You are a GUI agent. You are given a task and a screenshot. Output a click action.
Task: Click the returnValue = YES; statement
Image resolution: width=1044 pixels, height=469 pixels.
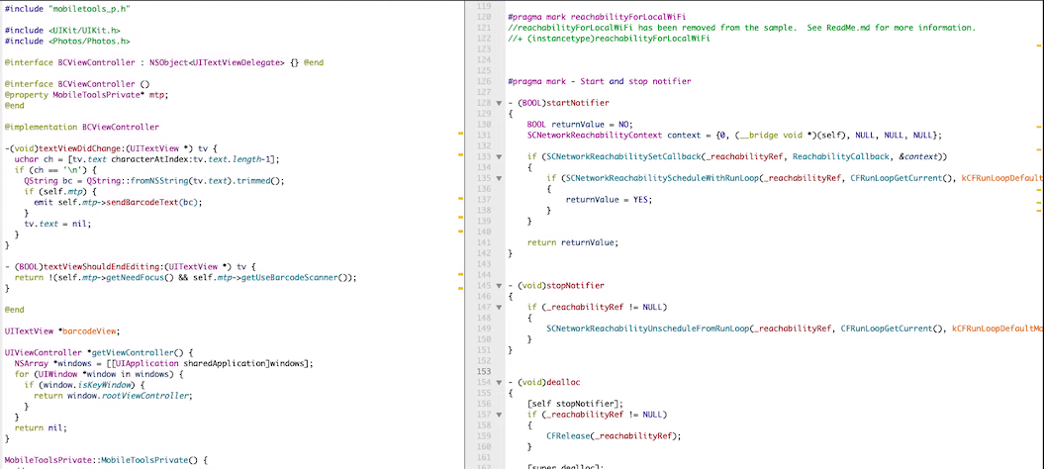coord(610,199)
